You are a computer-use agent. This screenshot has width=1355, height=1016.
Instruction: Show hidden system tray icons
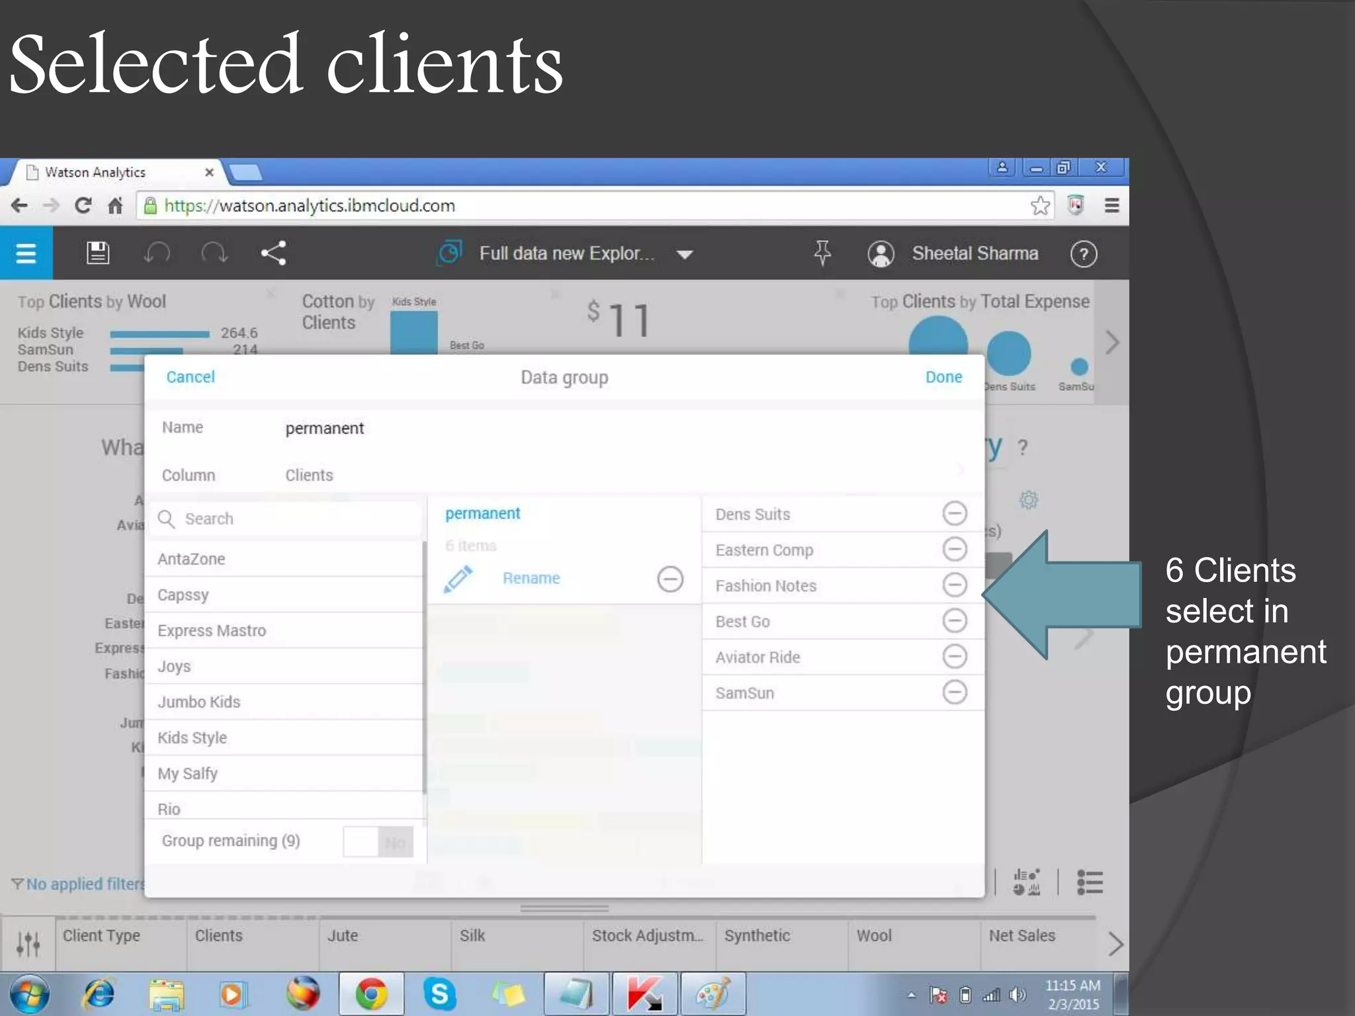pyautogui.click(x=911, y=995)
